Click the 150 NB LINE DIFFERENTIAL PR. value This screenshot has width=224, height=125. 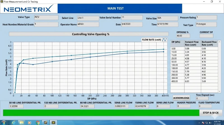point(51,106)
